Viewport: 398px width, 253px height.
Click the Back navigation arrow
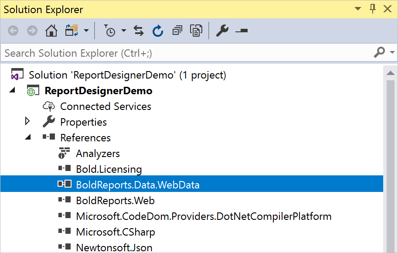pos(13,31)
